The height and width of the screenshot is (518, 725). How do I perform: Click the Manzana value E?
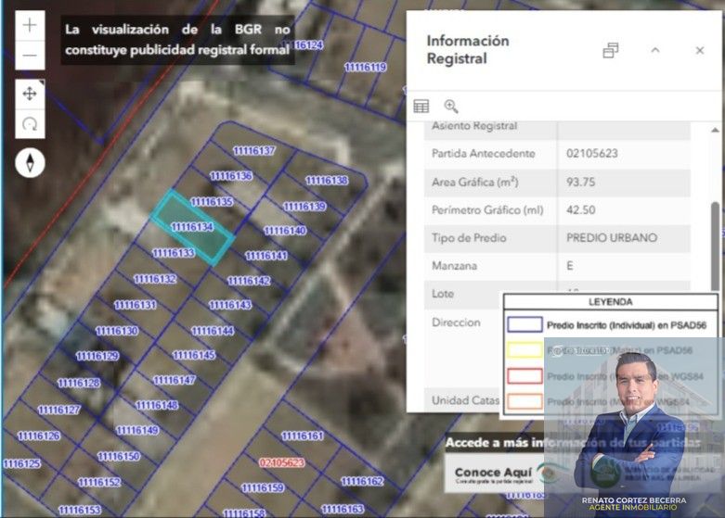[570, 265]
